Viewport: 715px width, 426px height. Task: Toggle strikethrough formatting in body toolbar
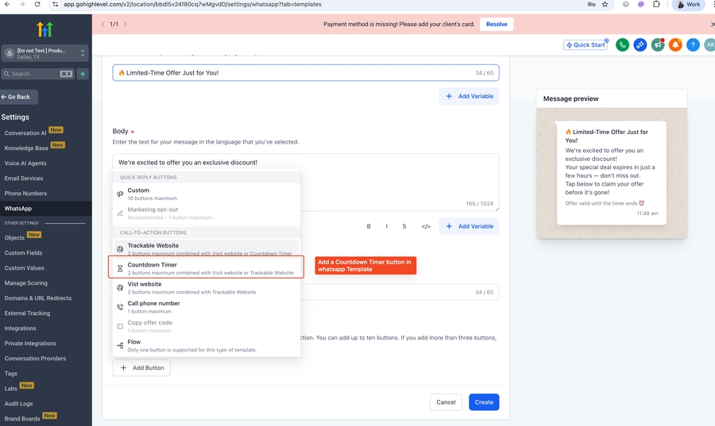pyautogui.click(x=404, y=227)
